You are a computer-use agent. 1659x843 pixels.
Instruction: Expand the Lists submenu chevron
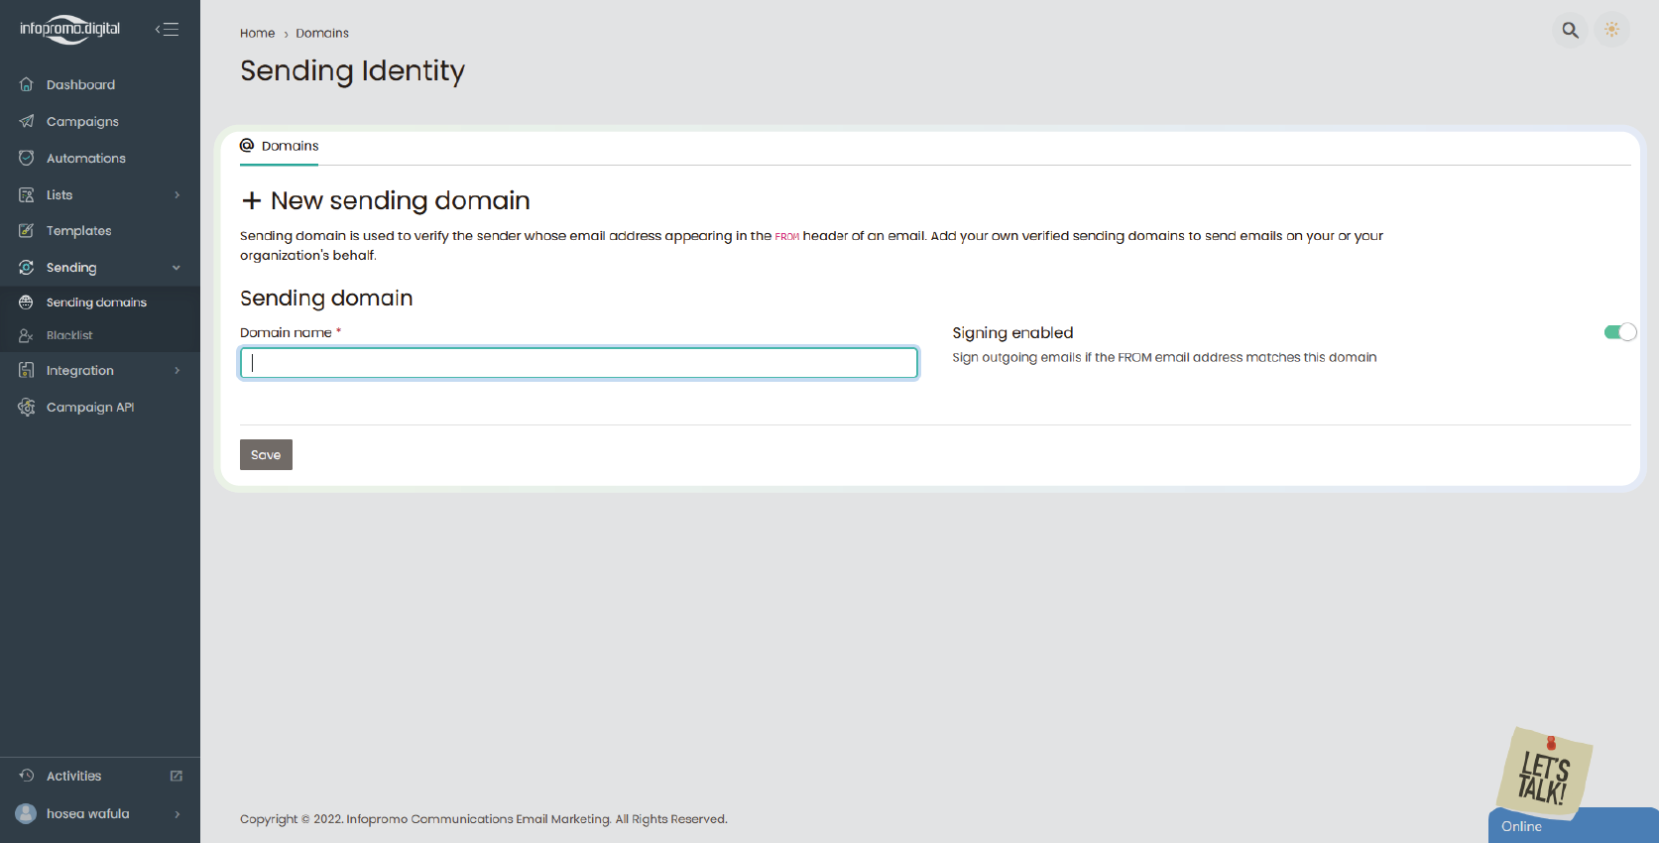point(178,194)
